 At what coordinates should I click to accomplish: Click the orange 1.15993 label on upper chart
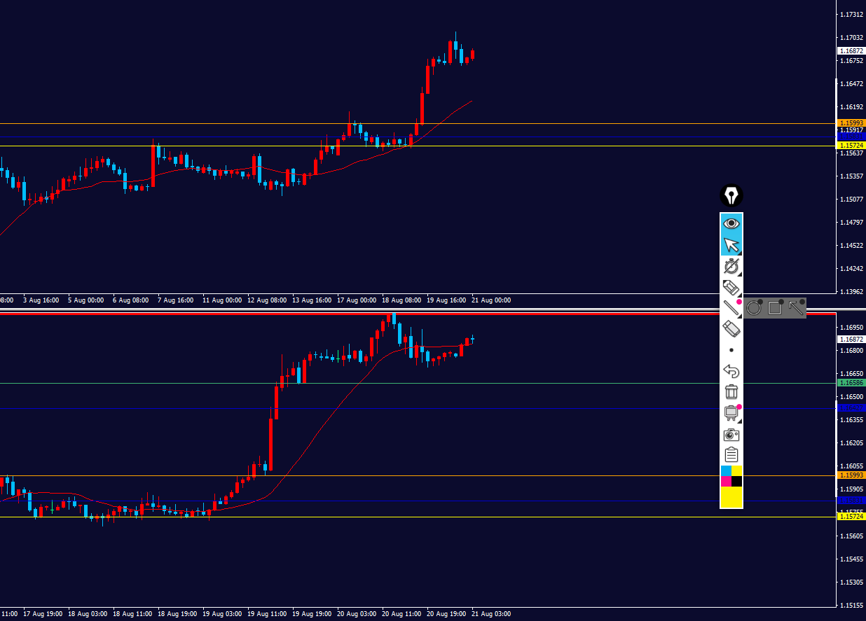pyautogui.click(x=851, y=123)
